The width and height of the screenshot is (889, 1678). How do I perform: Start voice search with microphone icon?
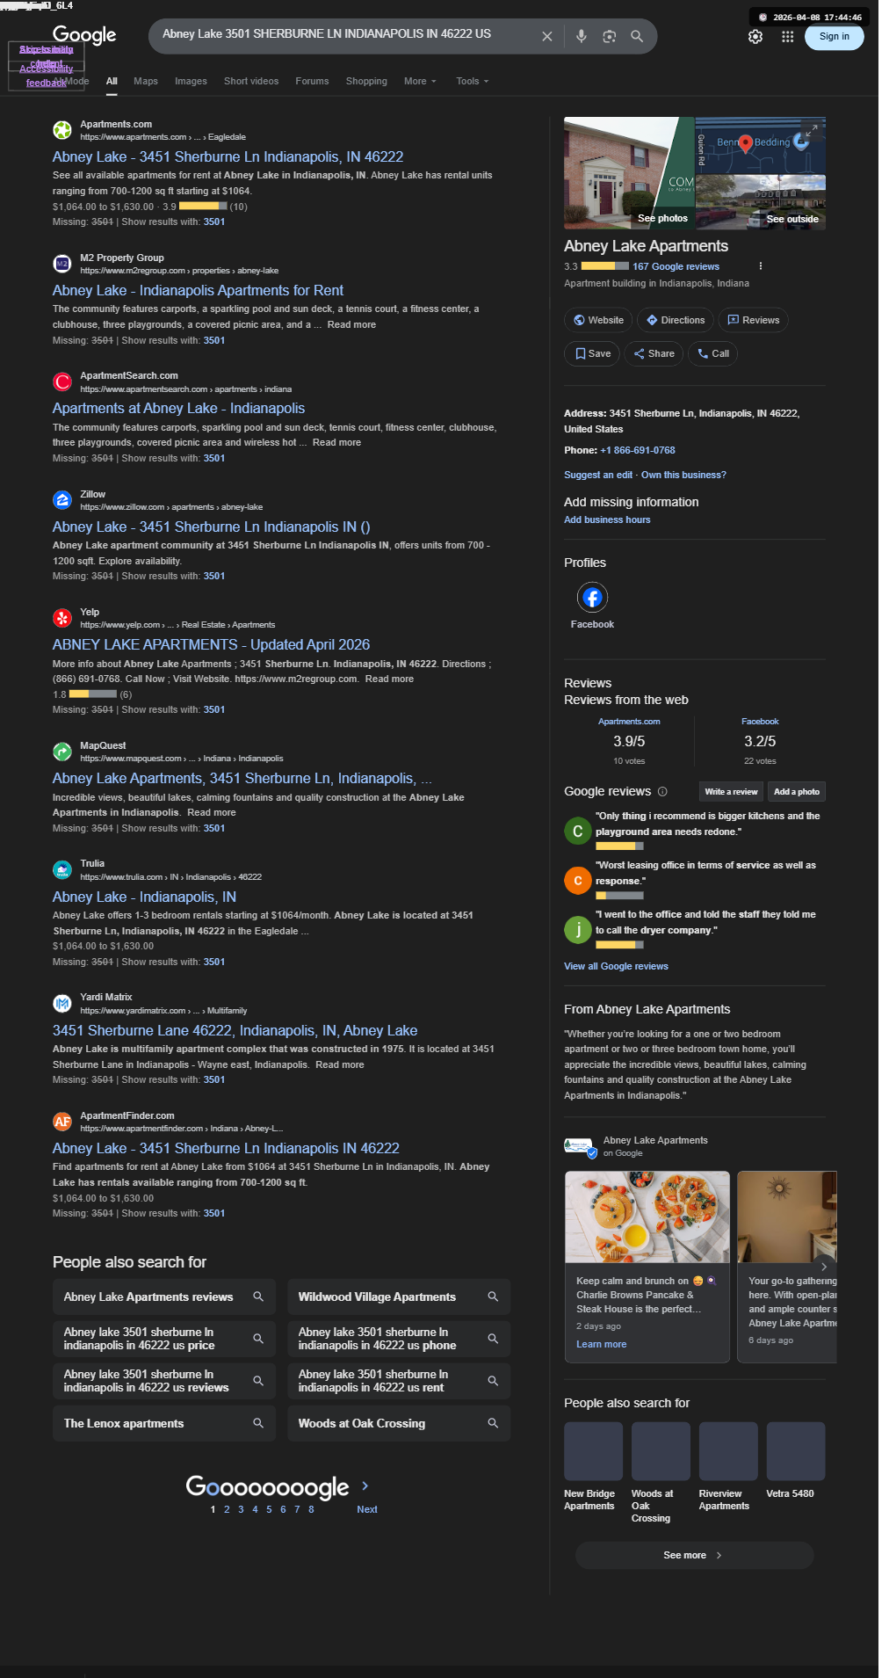581,36
